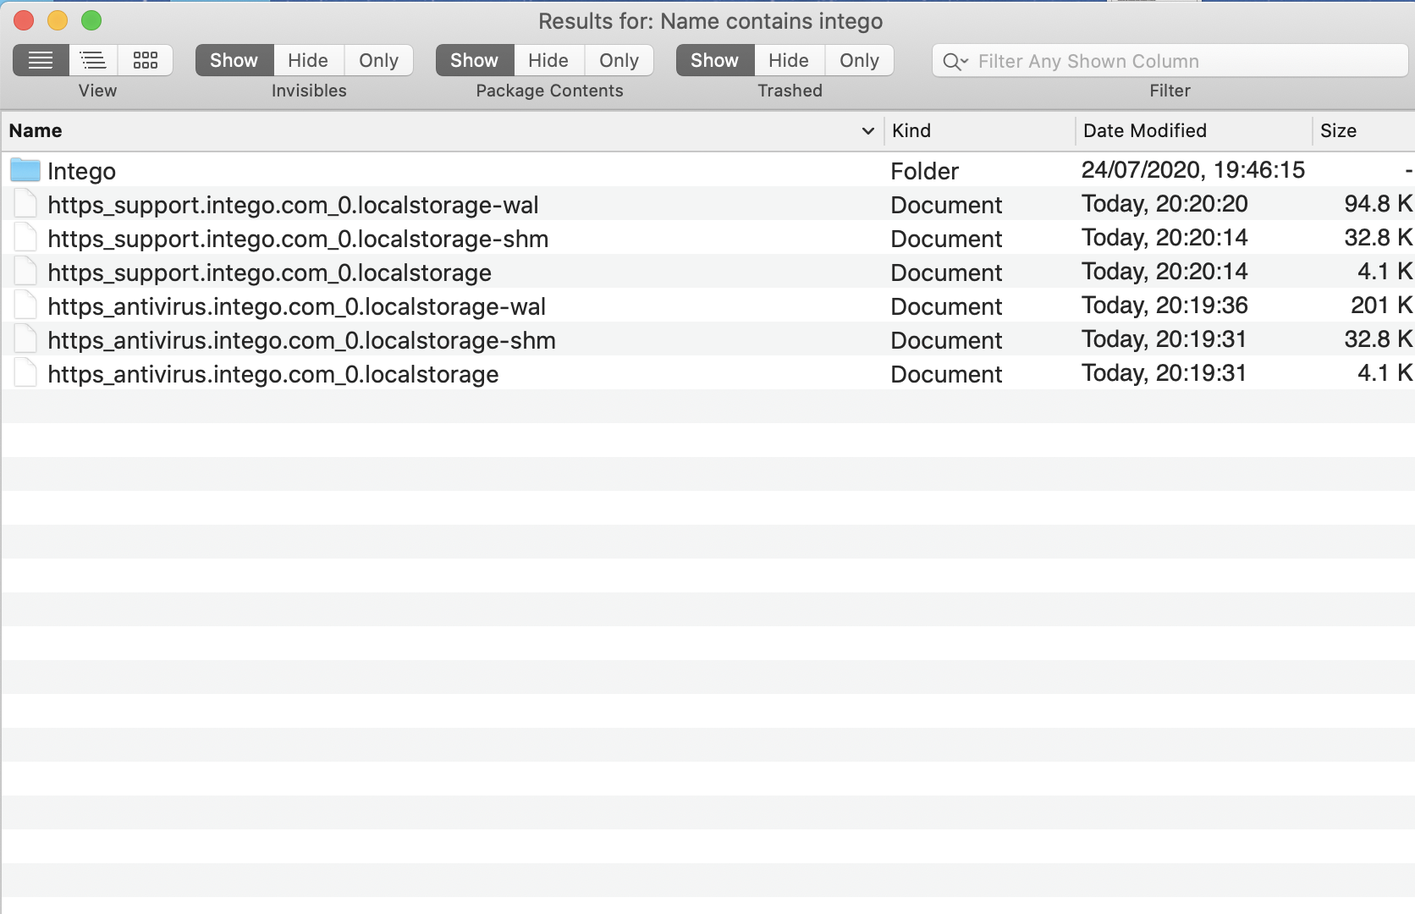Set Invisibles to Only
1415x914 pixels.
coord(378,60)
